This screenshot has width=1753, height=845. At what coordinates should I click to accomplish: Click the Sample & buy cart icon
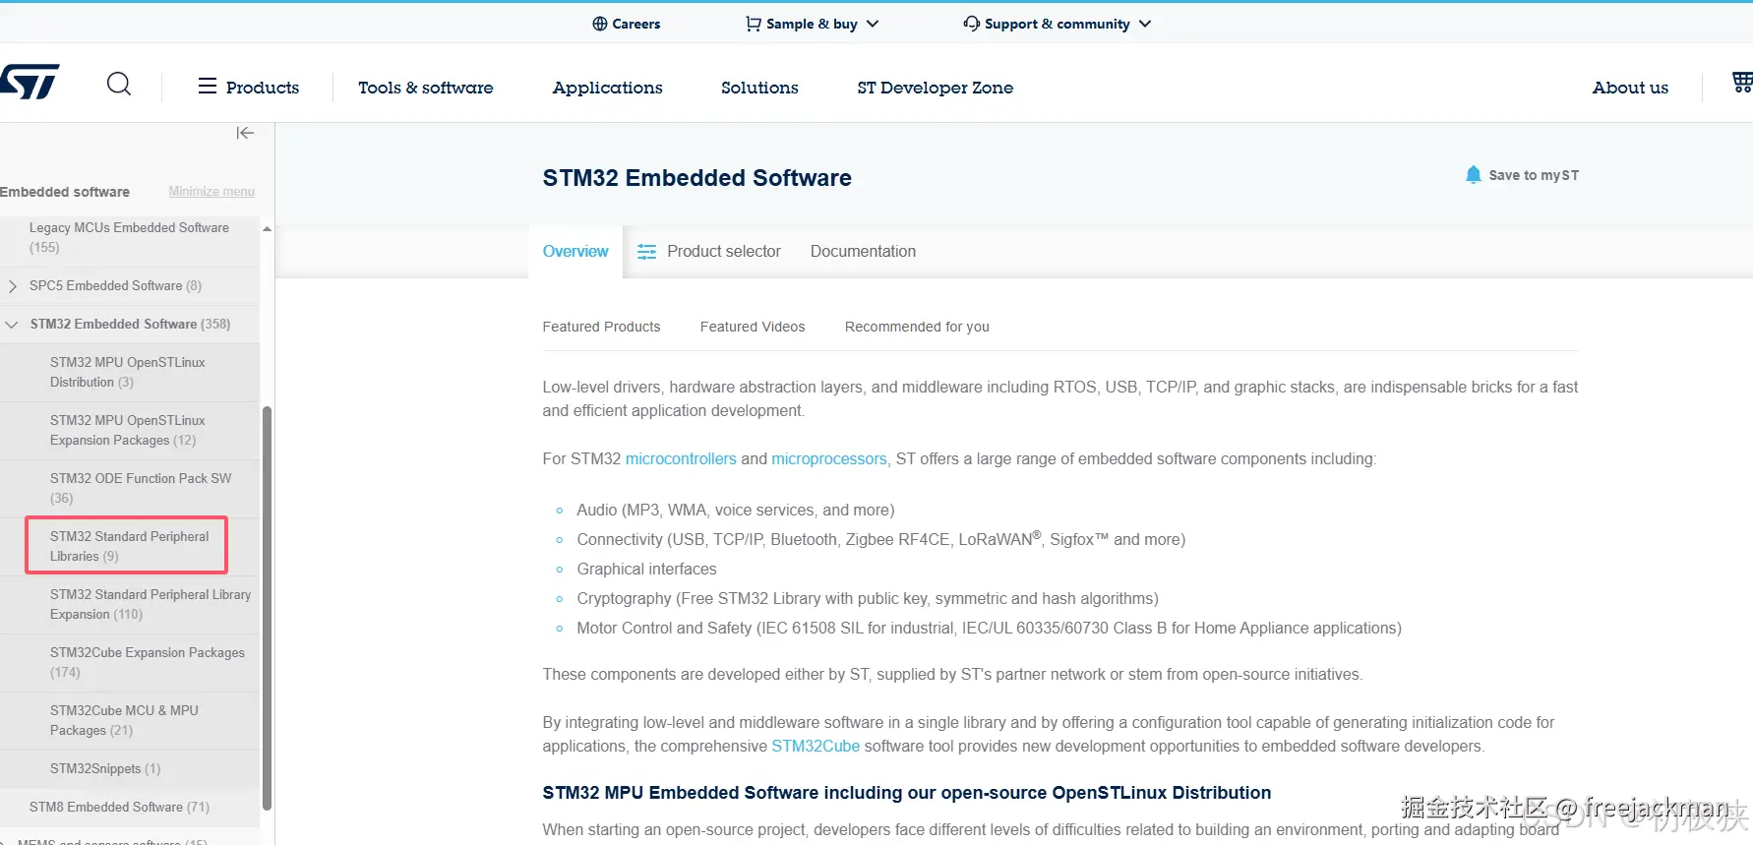pyautogui.click(x=754, y=24)
